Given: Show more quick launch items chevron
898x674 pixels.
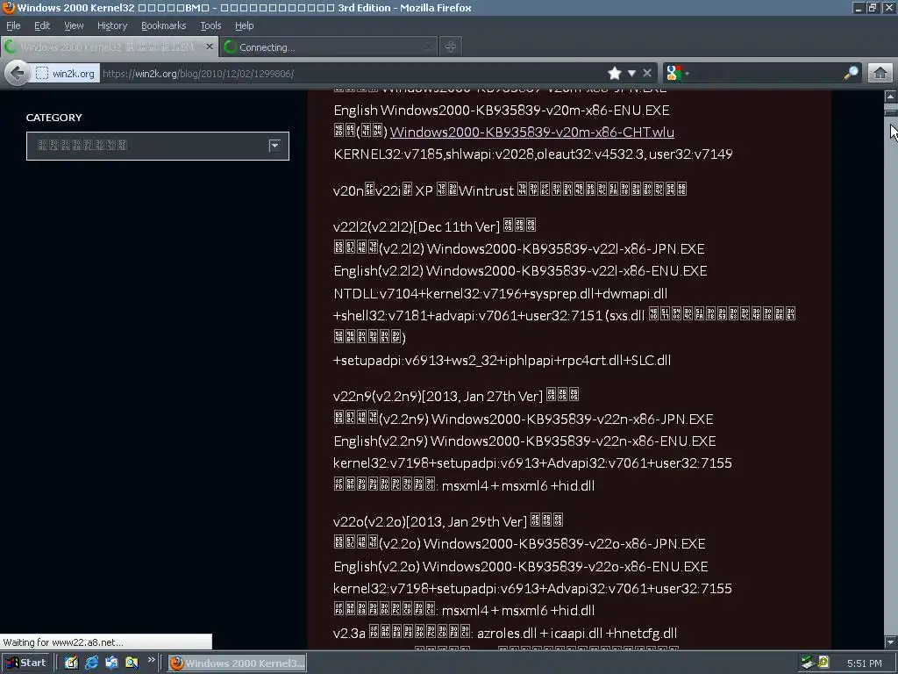Looking at the screenshot, I should (x=151, y=660).
